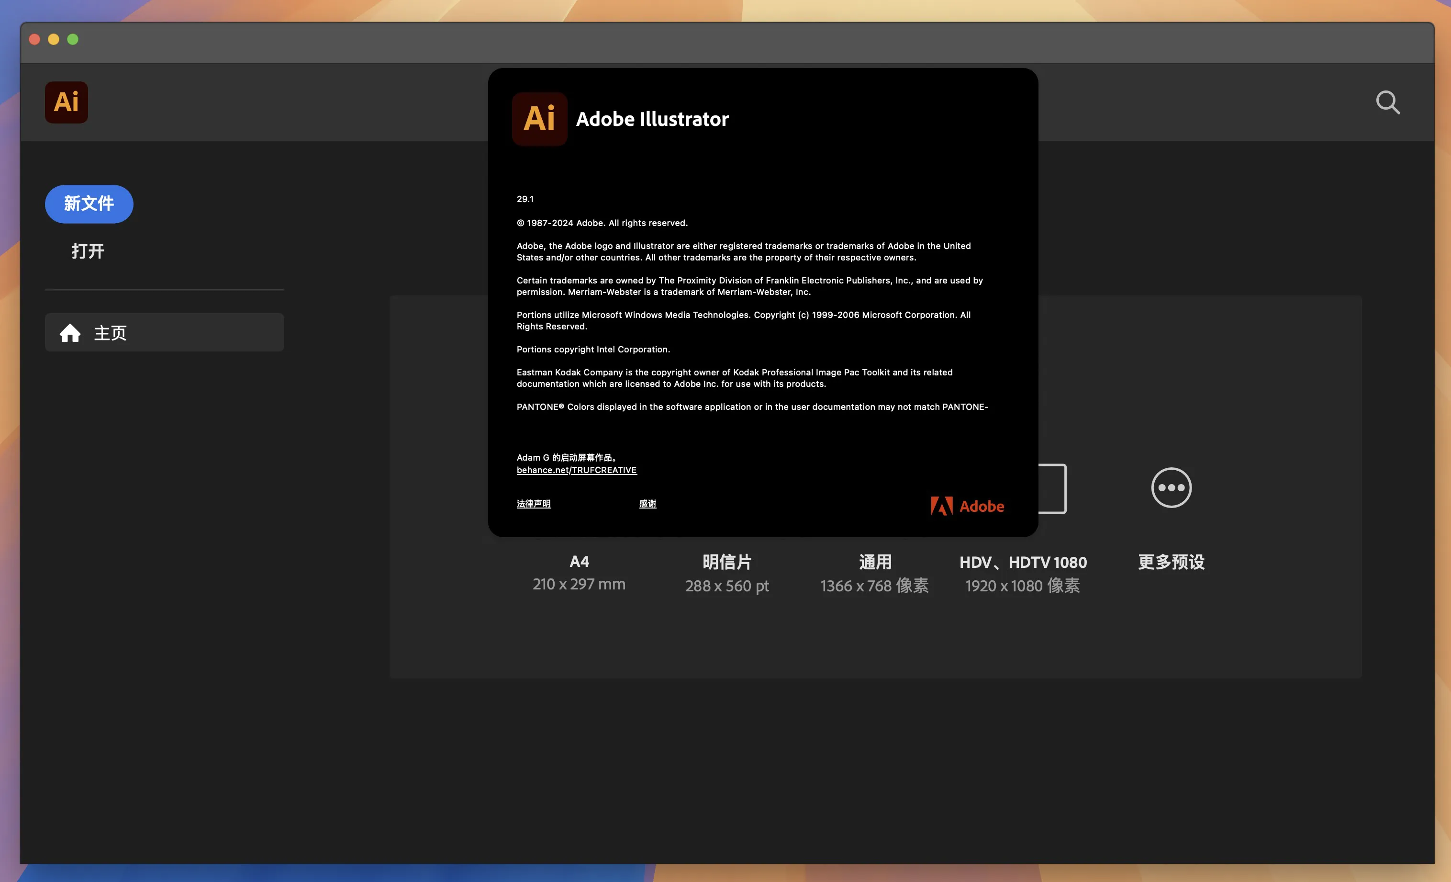Select the A4 210 x 297 mm preset

pyautogui.click(x=579, y=573)
